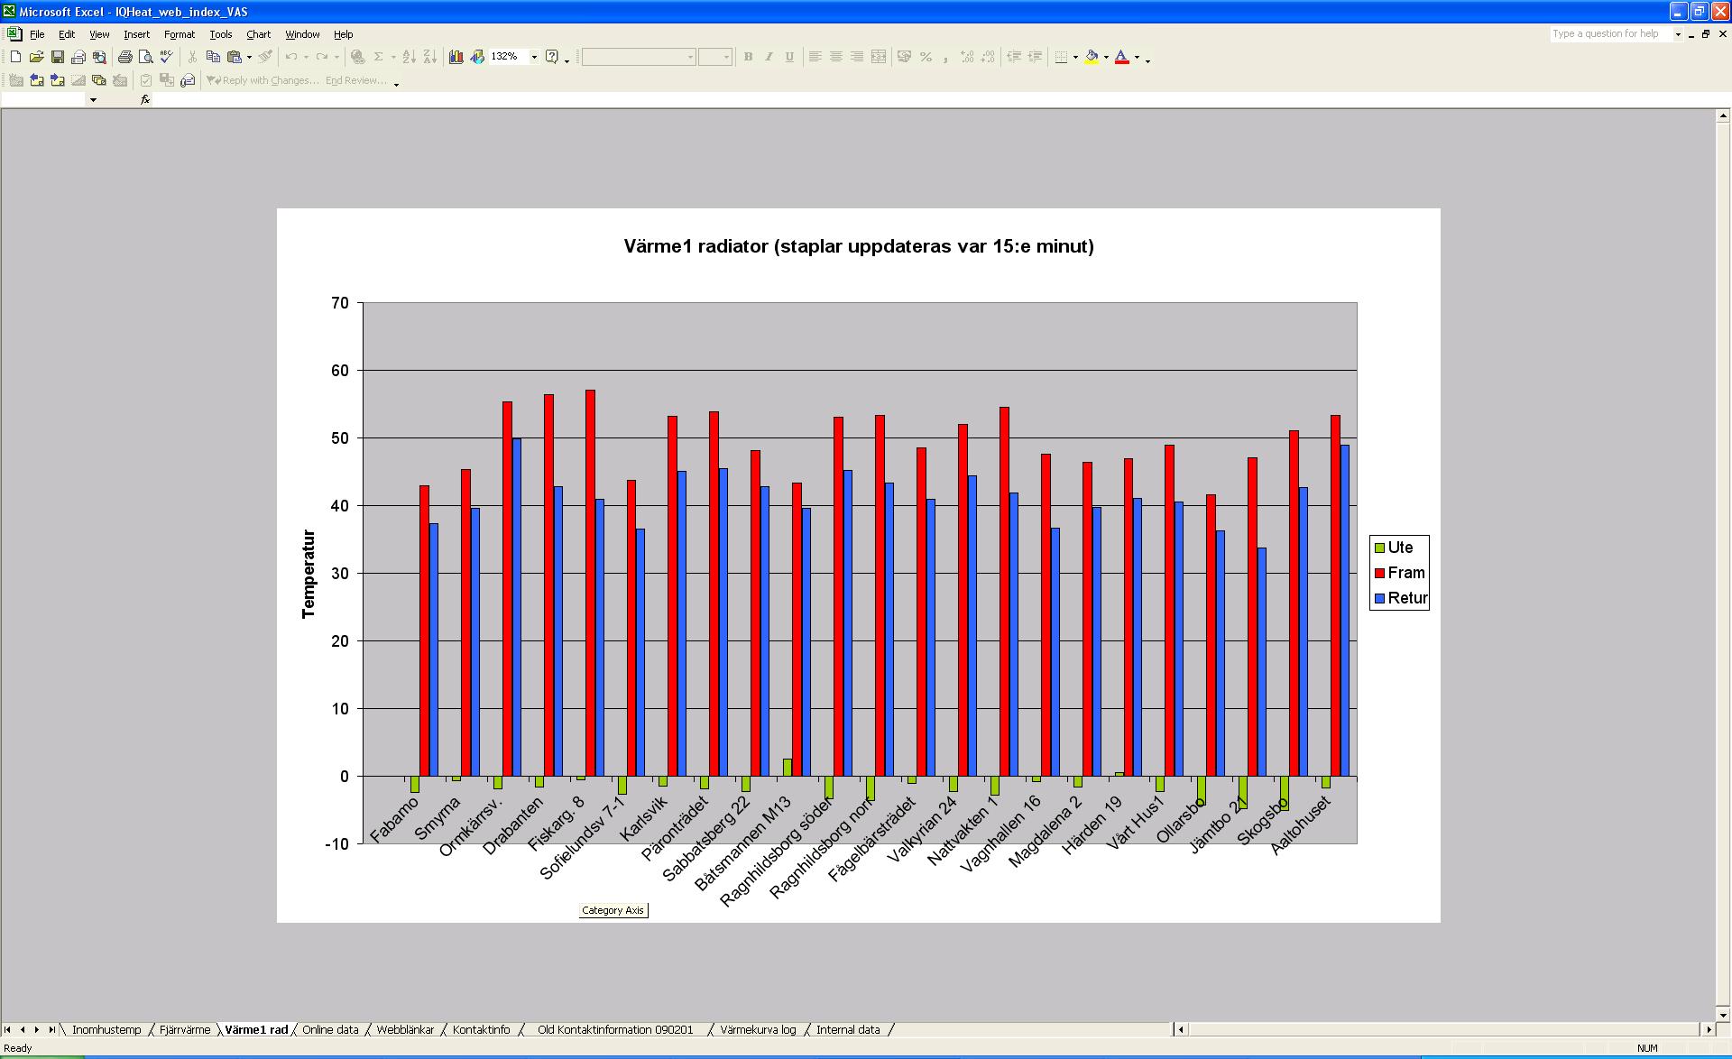This screenshot has width=1732, height=1059.
Task: Open the Paste options dropdown arrow
Action: point(249,57)
